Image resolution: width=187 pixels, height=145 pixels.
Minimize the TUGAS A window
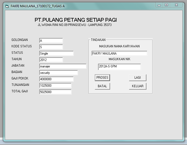(159, 5)
